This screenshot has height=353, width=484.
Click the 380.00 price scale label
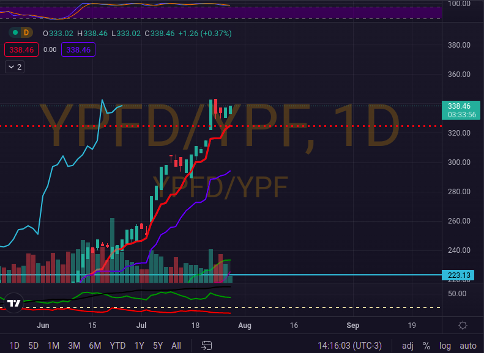tap(459, 45)
